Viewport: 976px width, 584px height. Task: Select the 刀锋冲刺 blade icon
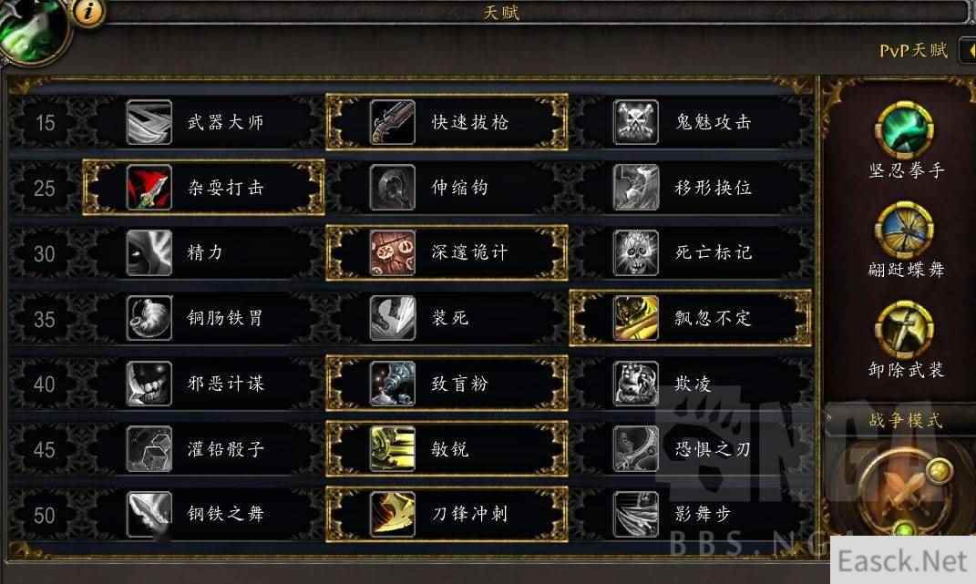coord(392,514)
